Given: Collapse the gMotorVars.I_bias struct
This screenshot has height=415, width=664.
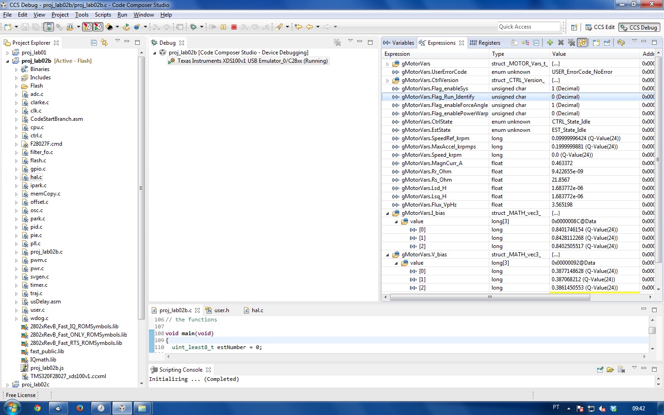Looking at the screenshot, I should coord(387,213).
